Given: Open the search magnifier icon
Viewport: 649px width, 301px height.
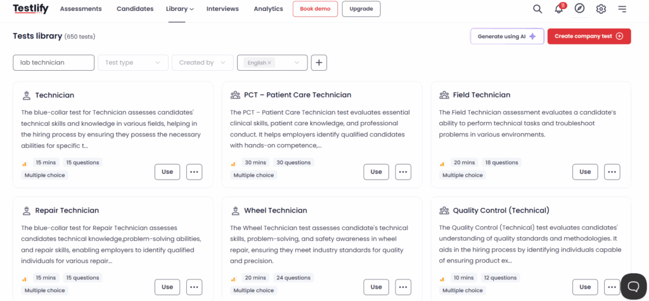Looking at the screenshot, I should click(537, 9).
